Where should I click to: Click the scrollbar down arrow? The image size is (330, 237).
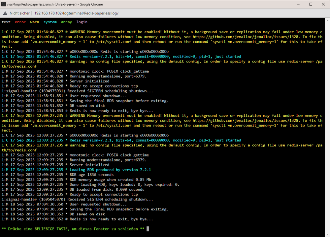click(327, 234)
